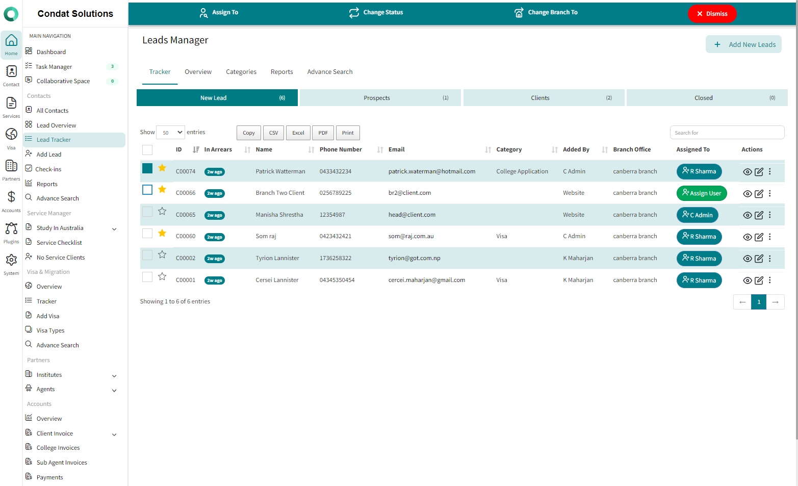The height and width of the screenshot is (486, 798).
Task: Open the Plugins icon in left rail
Action: [x=11, y=233]
